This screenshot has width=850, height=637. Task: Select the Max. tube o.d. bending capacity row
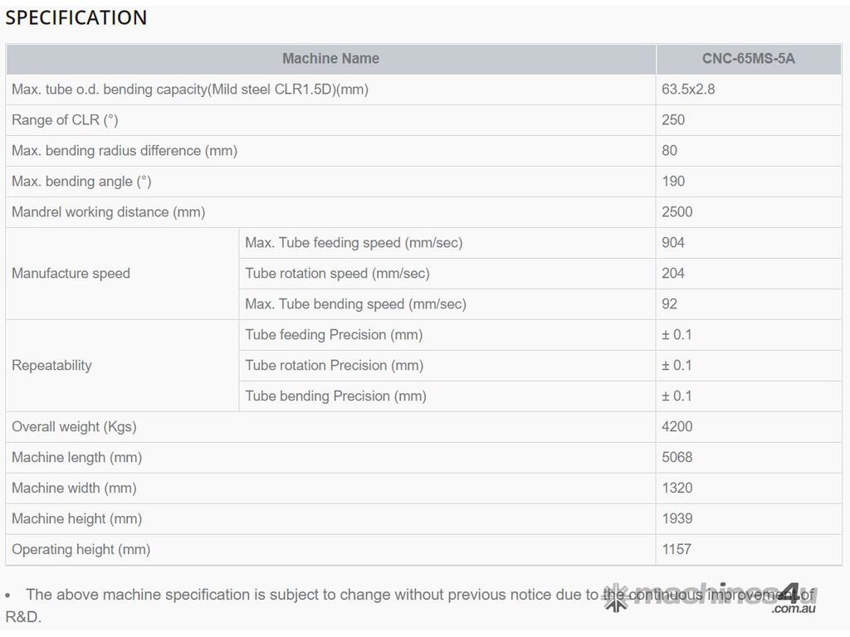tap(190, 89)
